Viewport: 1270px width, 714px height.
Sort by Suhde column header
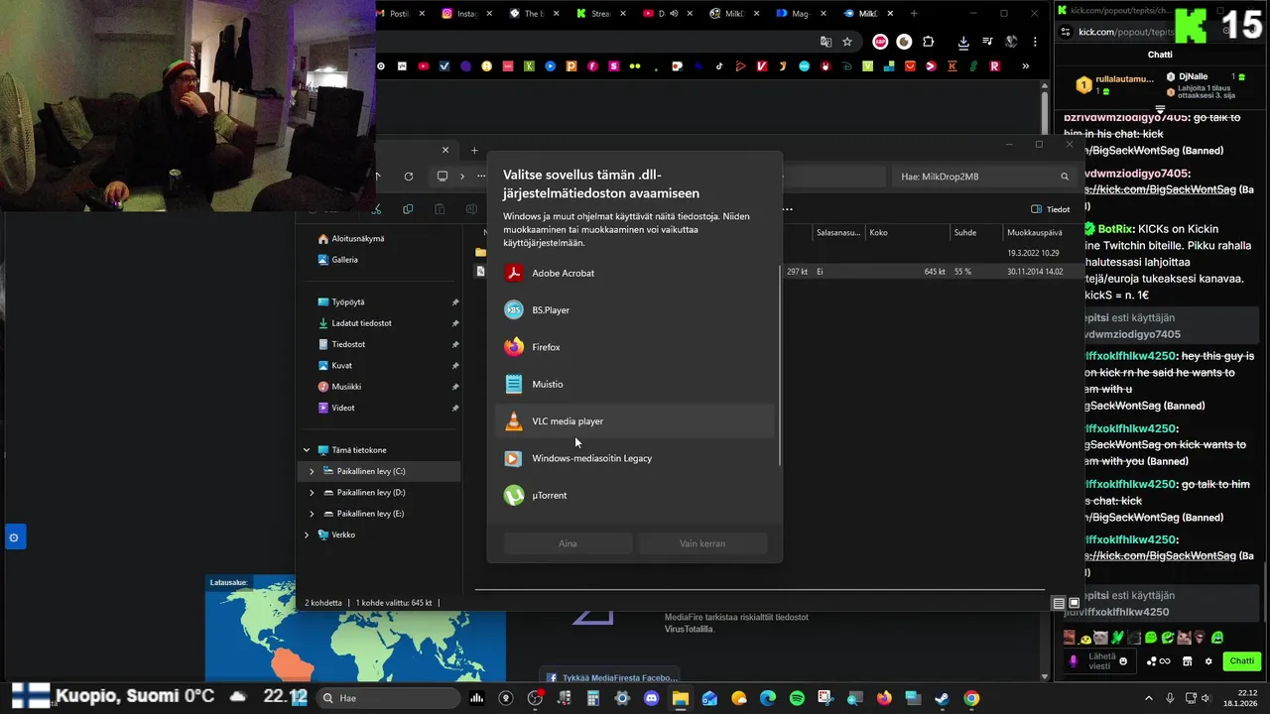(965, 233)
